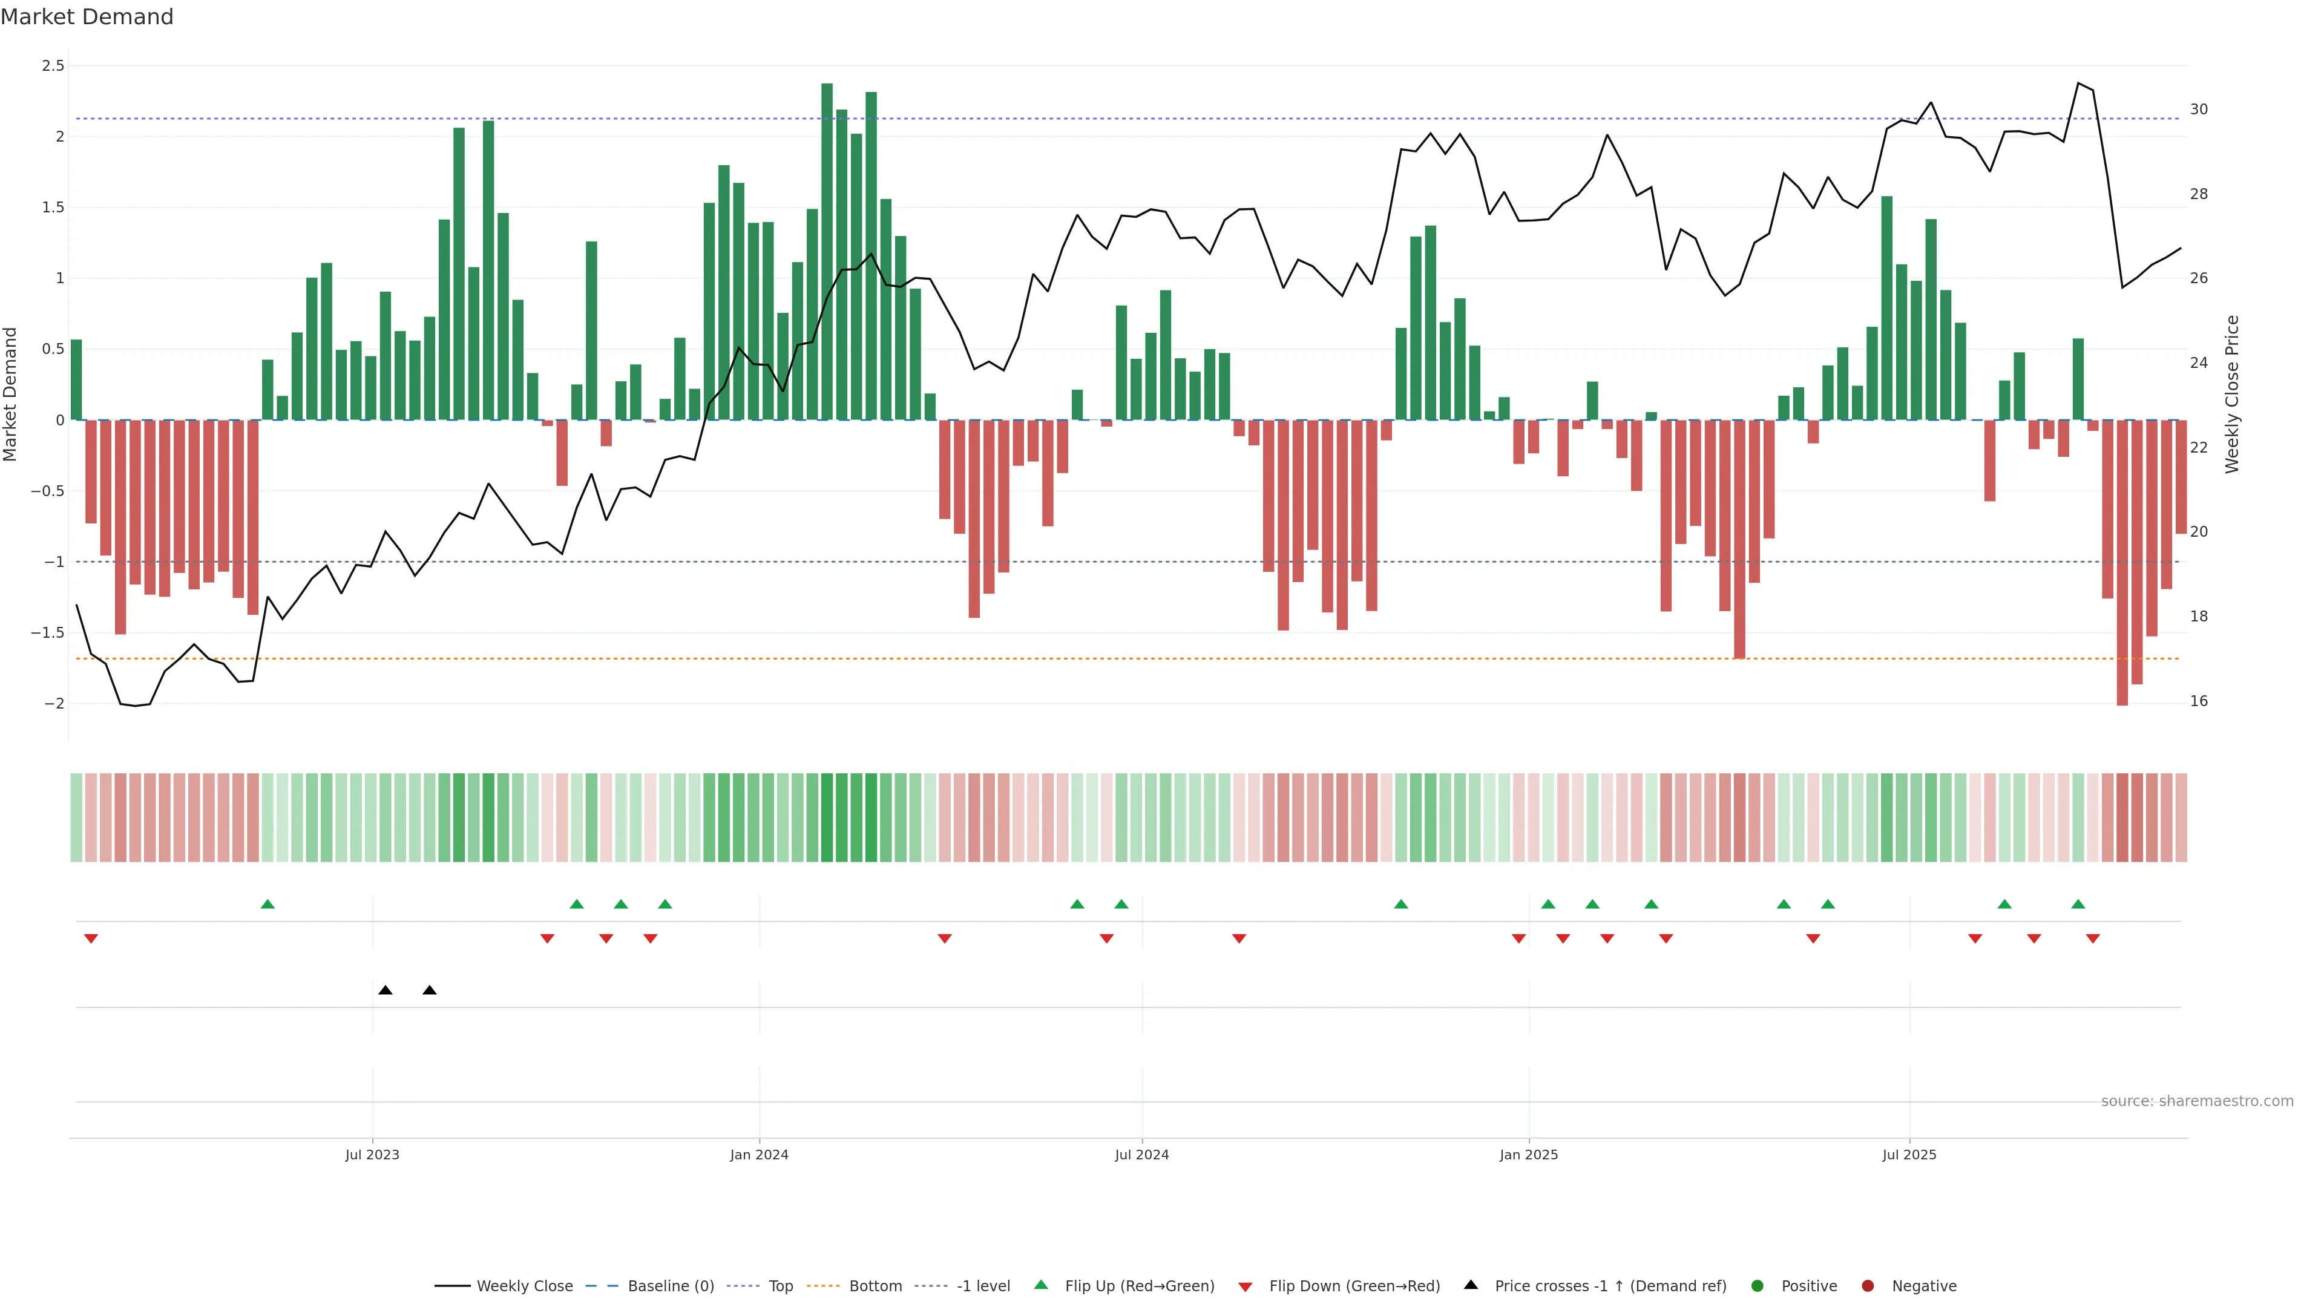Viewport: 2324px width, 1307px height.
Task: Click the leftmost green flip-up triangle marker
Action: coord(267,904)
